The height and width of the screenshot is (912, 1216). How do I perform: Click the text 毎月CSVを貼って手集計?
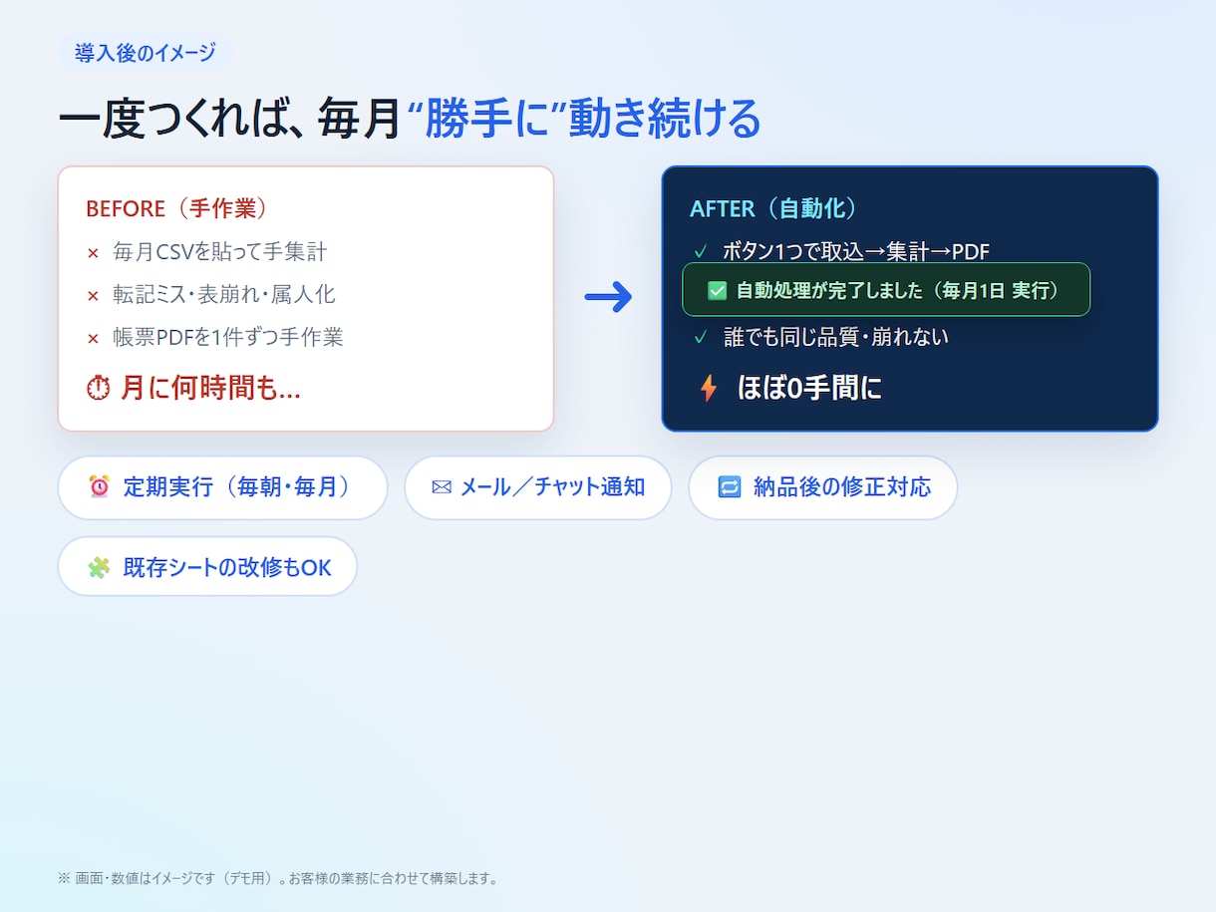(220, 252)
